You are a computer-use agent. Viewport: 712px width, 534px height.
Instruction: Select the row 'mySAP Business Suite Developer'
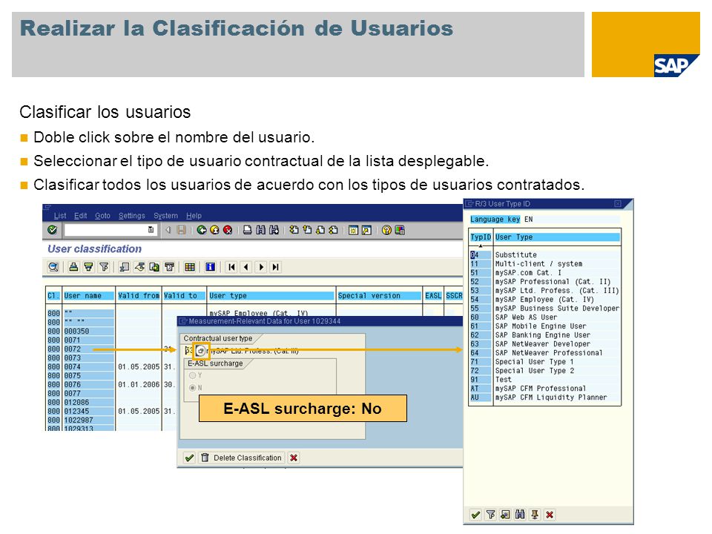[545, 309]
